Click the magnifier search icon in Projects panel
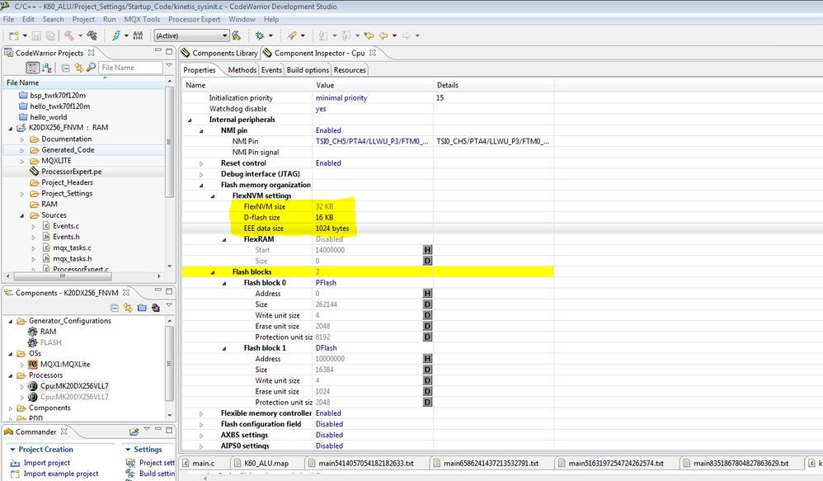This screenshot has width=823, height=481. click(x=92, y=67)
